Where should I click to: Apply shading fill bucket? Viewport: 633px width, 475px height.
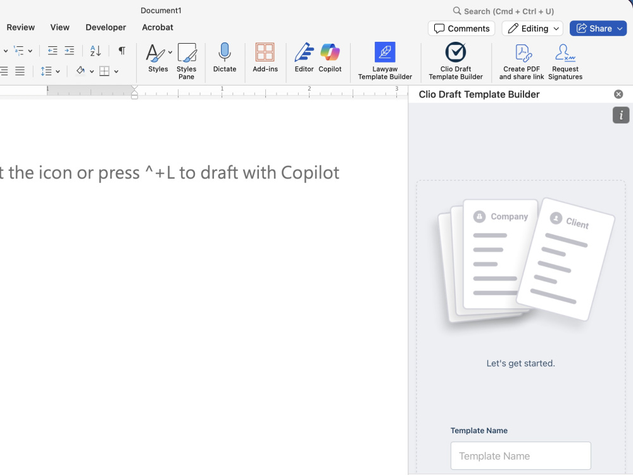pyautogui.click(x=81, y=71)
